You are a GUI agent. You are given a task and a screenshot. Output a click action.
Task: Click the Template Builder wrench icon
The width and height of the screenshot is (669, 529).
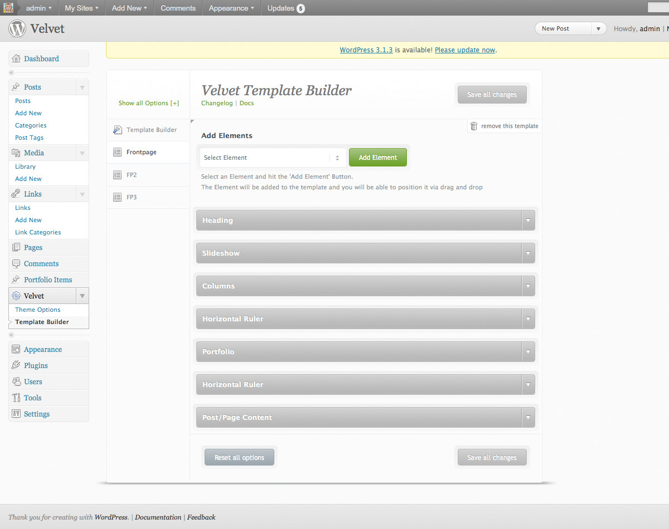coord(118,130)
